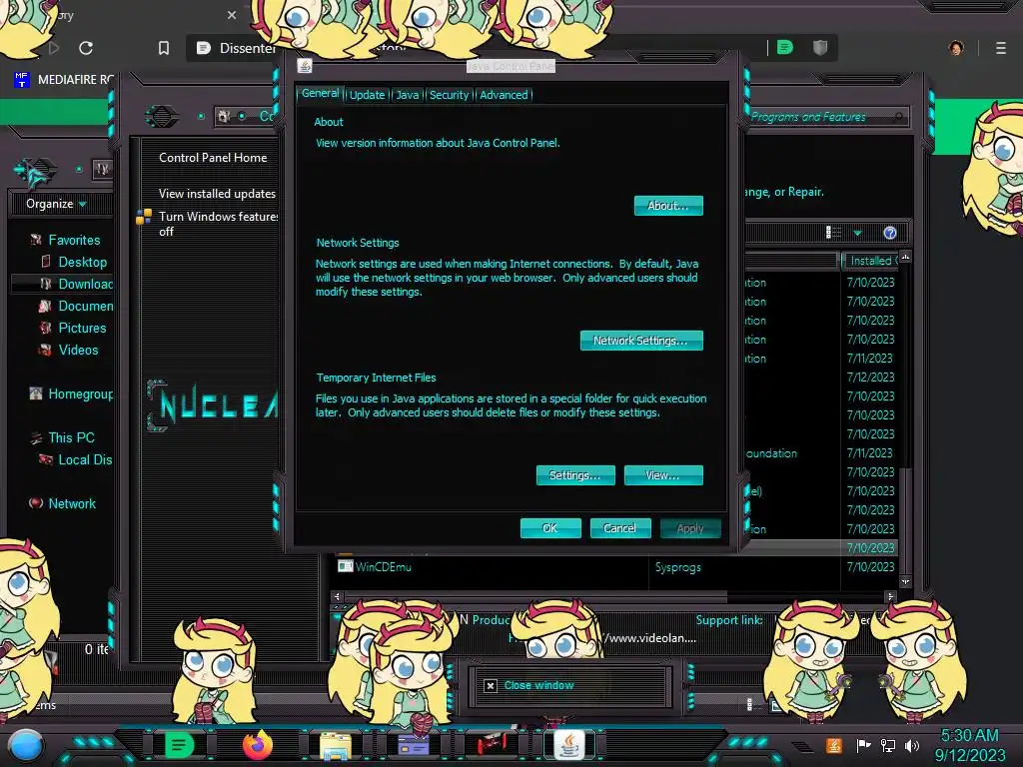The height and width of the screenshot is (767, 1023).
Task: Click Cancel in Java Control Panel
Action: 619,528
